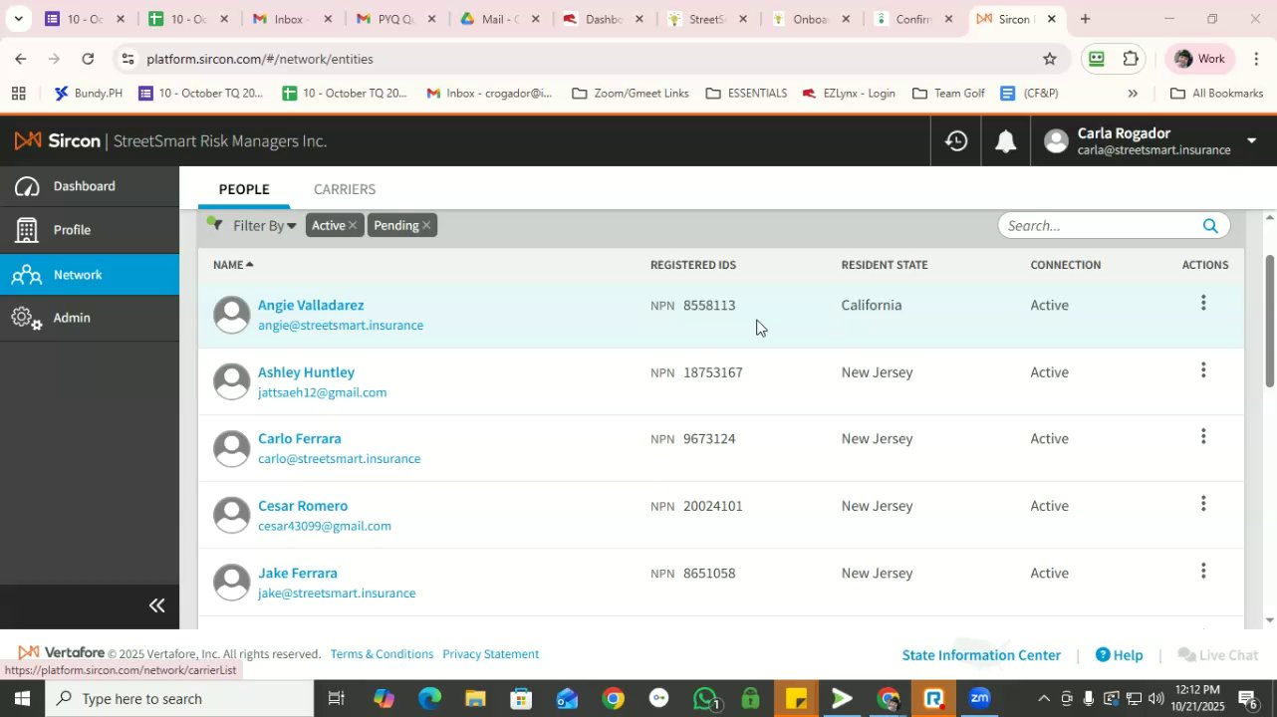Open the Zoom/Gmeet Links bookmarks folder
This screenshot has height=717, width=1277.
630,94
